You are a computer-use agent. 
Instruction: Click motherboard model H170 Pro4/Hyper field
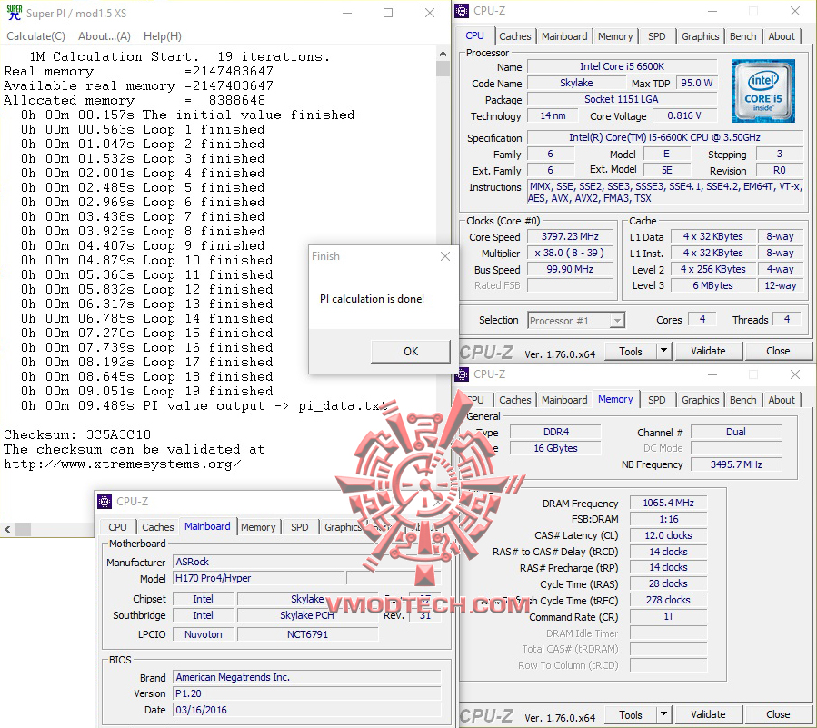(258, 578)
